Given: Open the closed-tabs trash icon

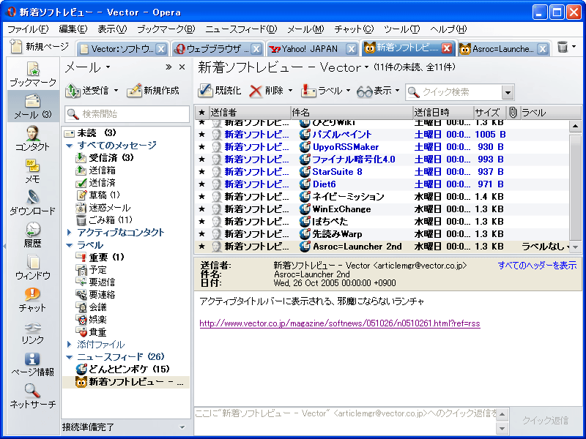Looking at the screenshot, I should coord(563,47).
